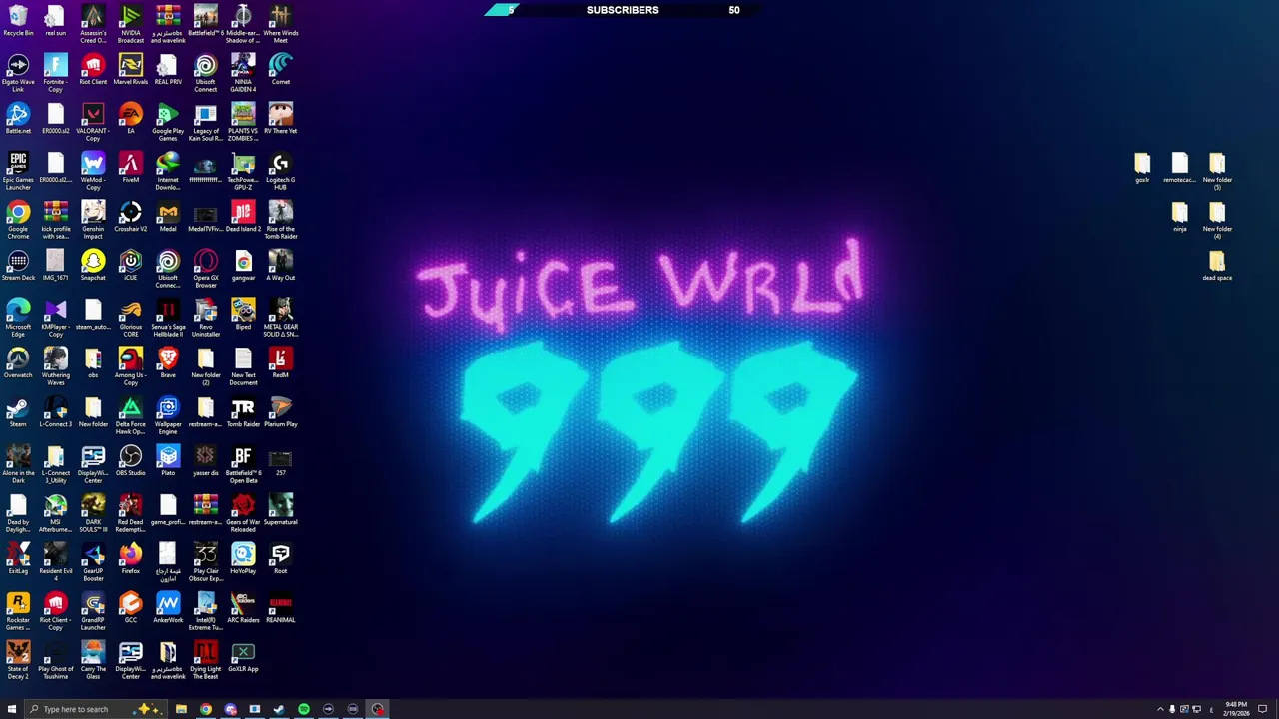Screen dimensions: 1279x719
Task: Open the AnkerWork shortcut
Action: click(x=168, y=608)
